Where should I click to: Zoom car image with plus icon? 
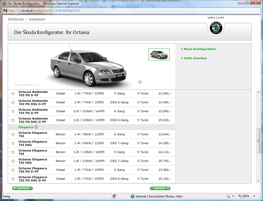[x=140, y=82]
